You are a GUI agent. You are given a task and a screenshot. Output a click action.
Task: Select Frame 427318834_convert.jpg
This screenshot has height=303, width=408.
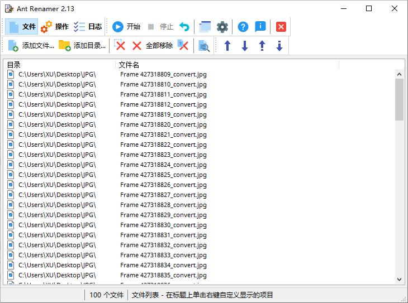[x=163, y=265]
